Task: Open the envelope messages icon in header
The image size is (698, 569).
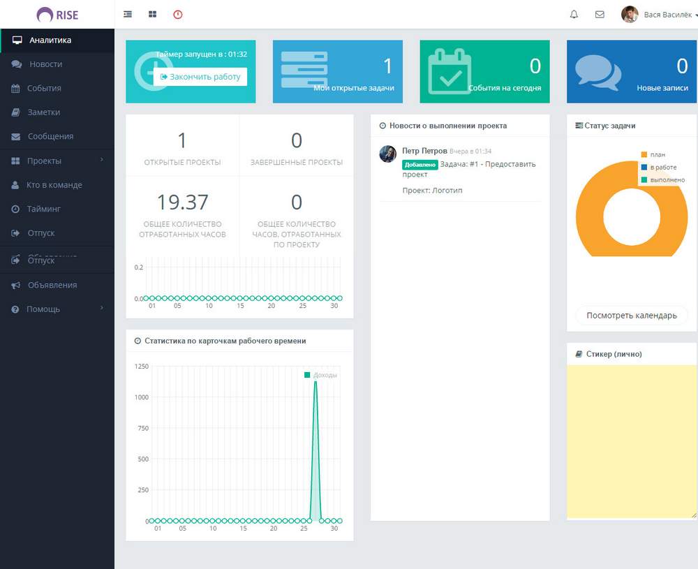Action: 600,14
